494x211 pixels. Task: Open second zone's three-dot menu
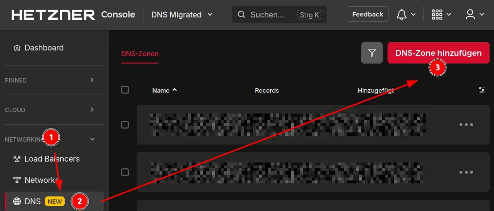click(x=466, y=172)
